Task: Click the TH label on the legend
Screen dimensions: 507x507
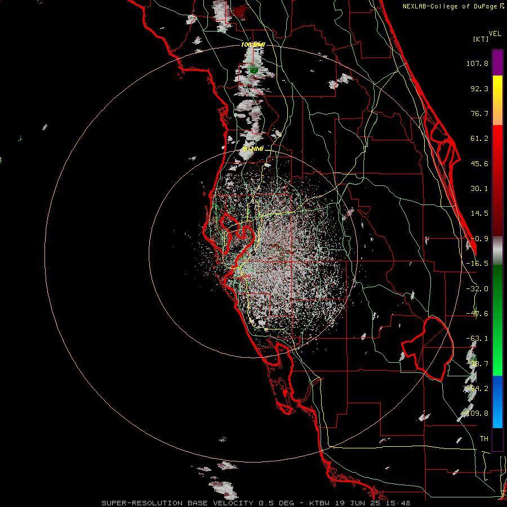Action: coord(484,439)
